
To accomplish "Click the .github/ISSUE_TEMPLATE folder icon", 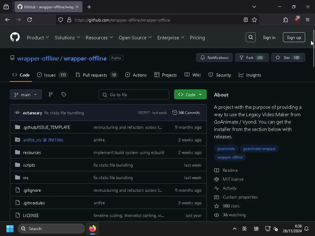I will (18, 127).
